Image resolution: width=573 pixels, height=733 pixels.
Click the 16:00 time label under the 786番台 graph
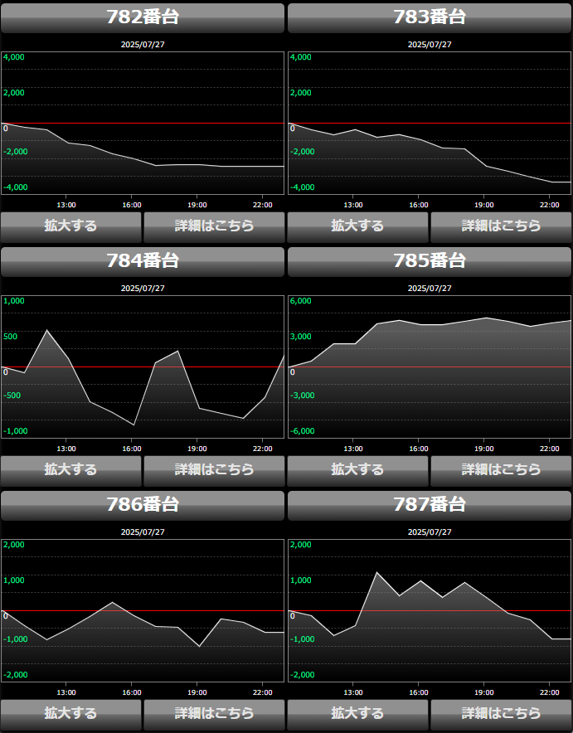pyautogui.click(x=132, y=692)
